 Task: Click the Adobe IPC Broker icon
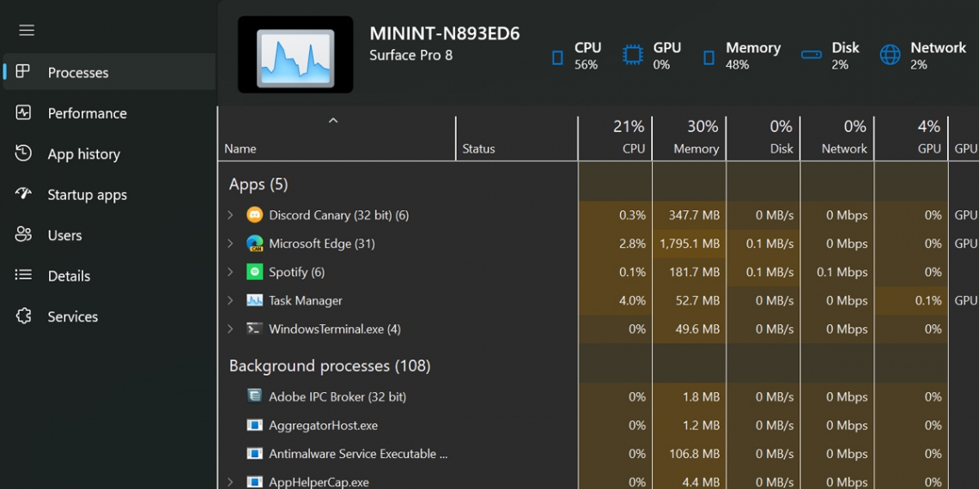point(254,396)
